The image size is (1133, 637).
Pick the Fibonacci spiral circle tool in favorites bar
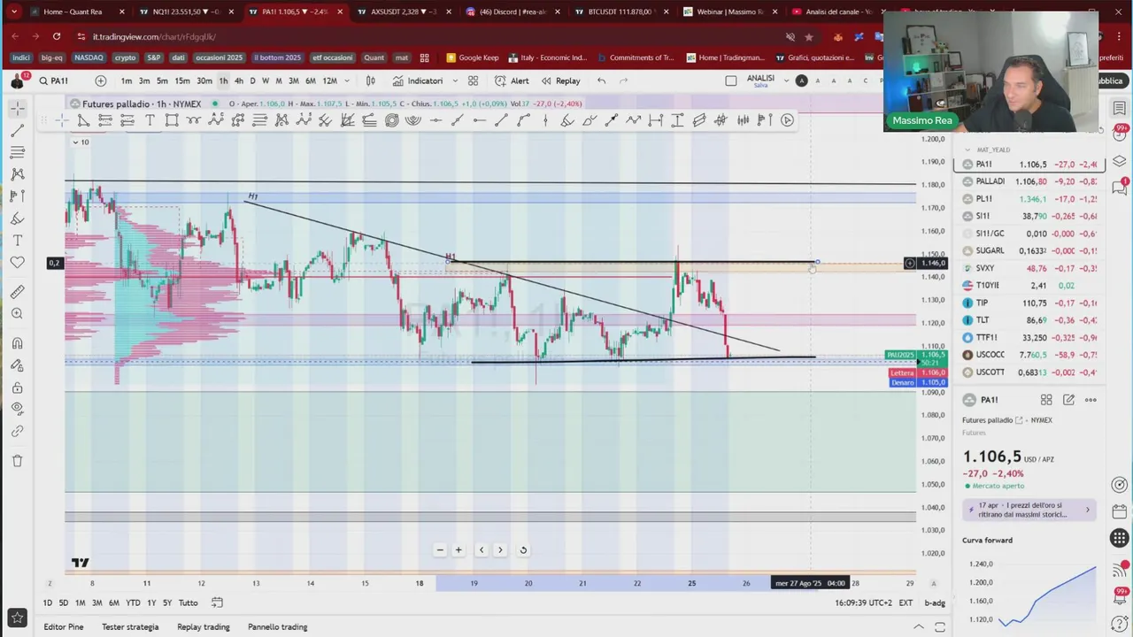coord(391,120)
